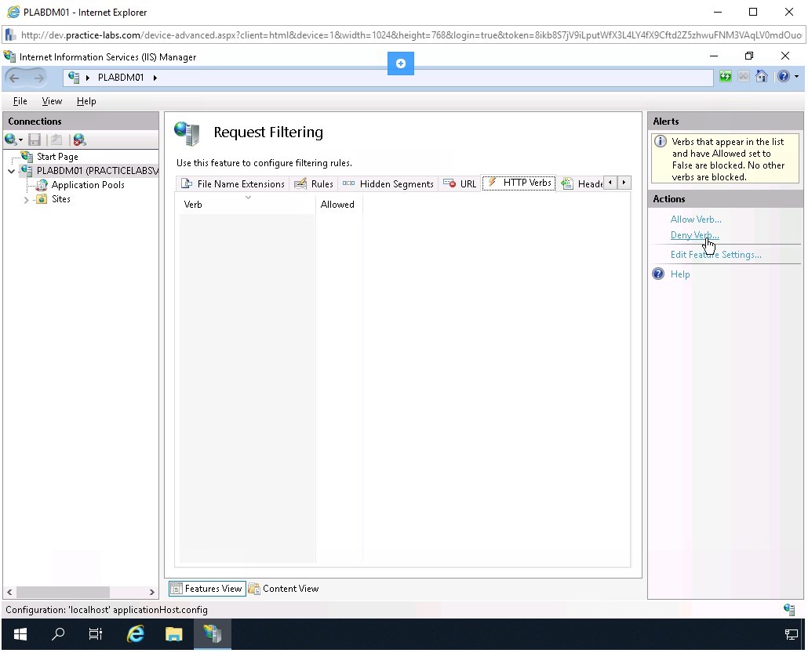Open the IIS Manager icon on the taskbar
The height and width of the screenshot is (653, 808).
click(x=213, y=633)
